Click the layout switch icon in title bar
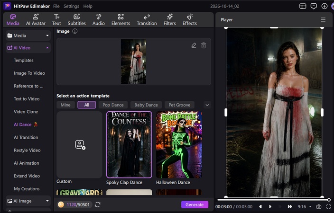The height and width of the screenshot is (213, 334). [303, 6]
